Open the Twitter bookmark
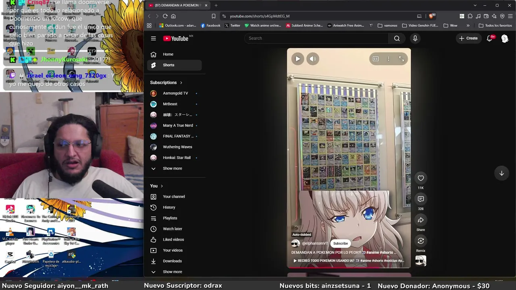 [x=232, y=25]
